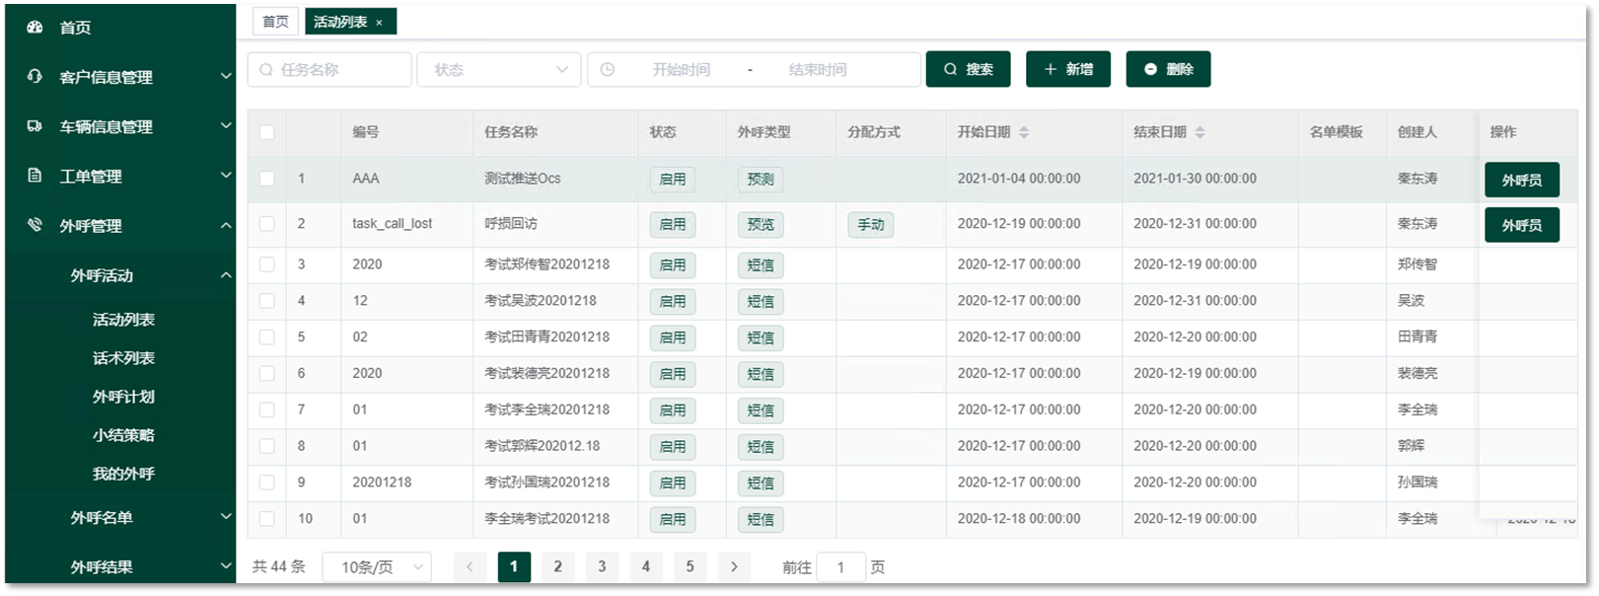
Task: Open the 10条/页 page size dropdown
Action: (x=377, y=567)
